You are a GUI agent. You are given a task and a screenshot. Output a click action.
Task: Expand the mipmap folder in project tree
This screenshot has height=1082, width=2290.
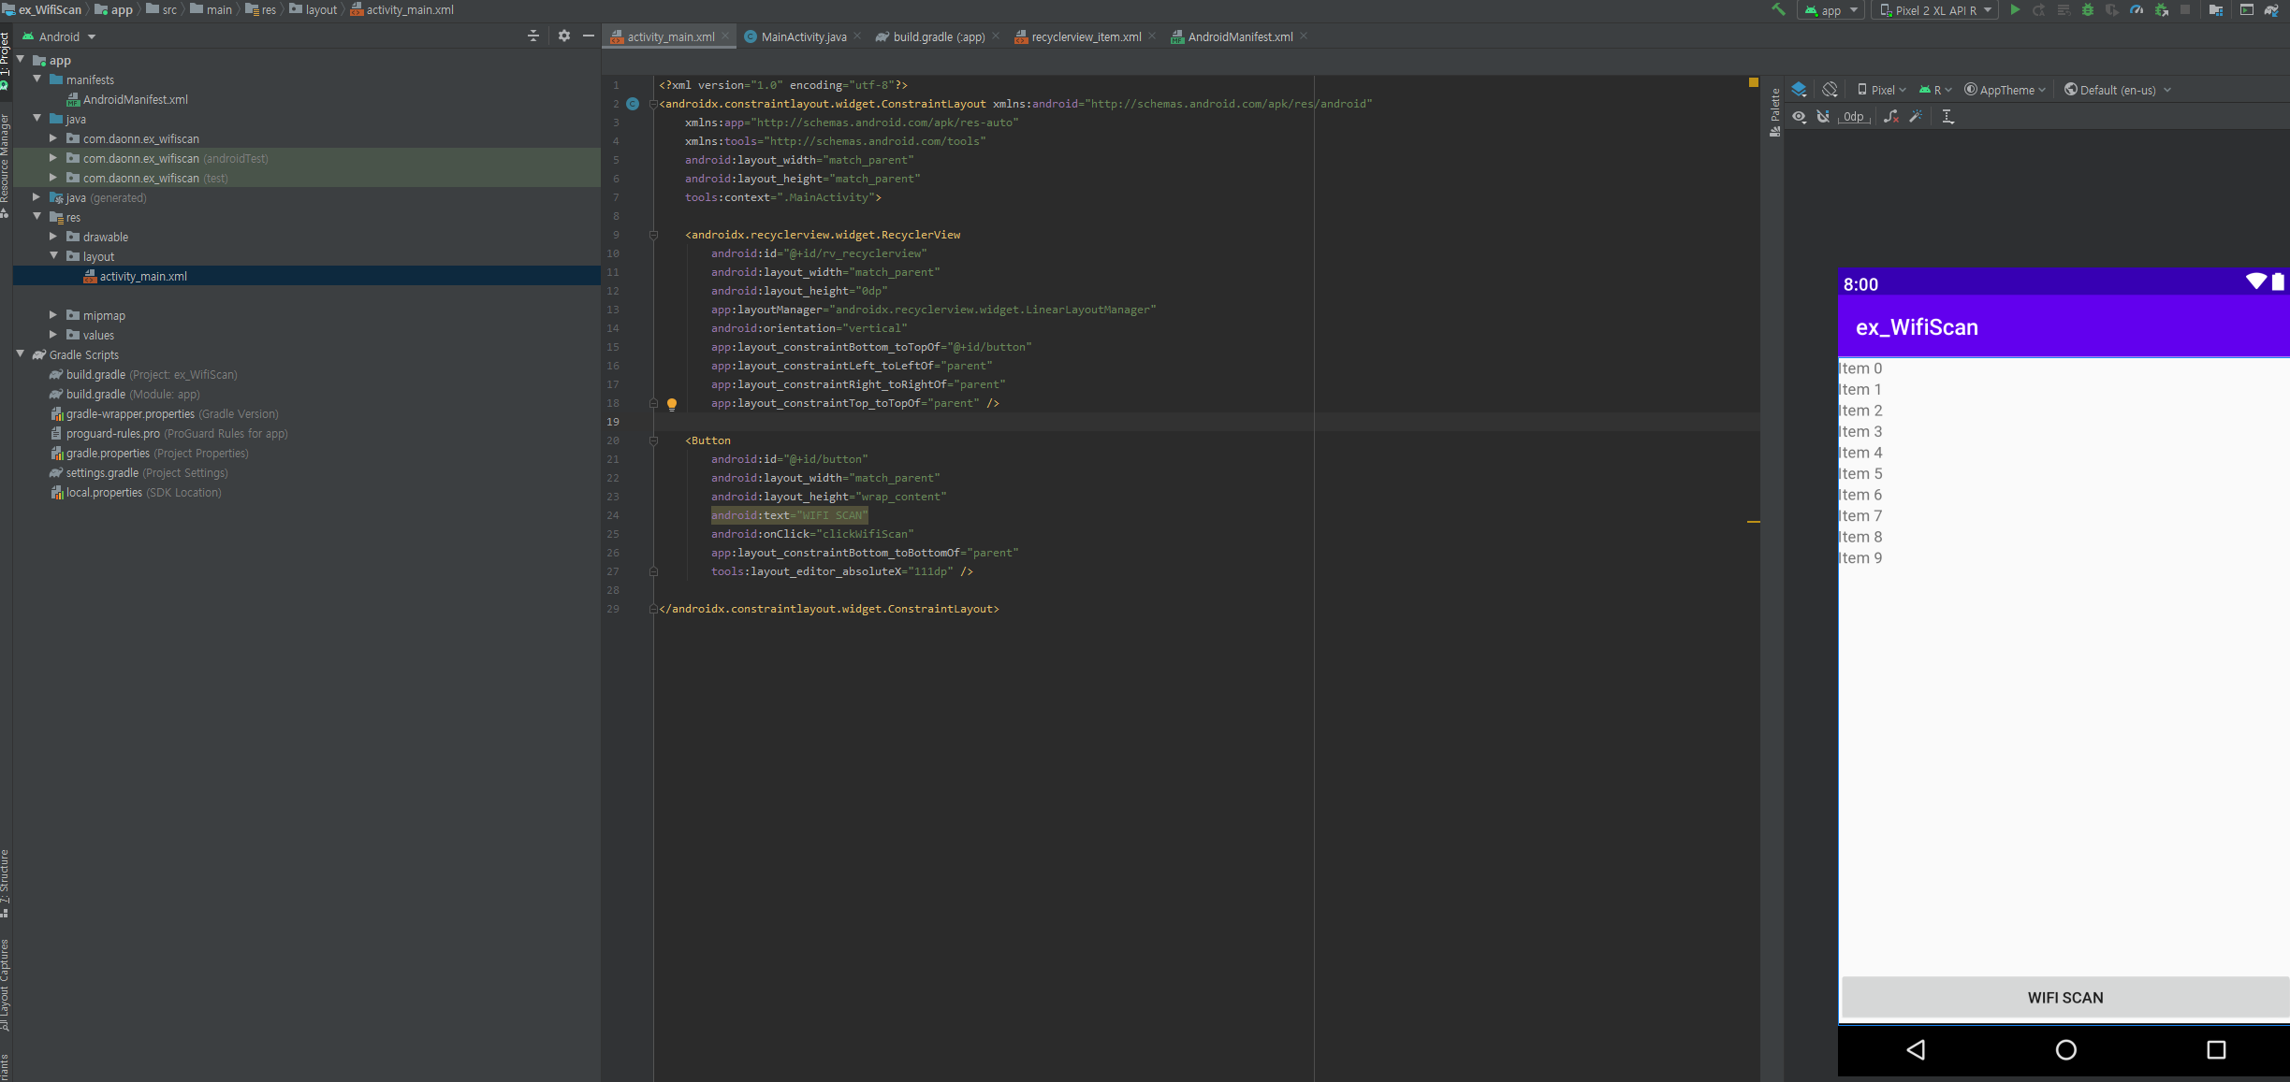tap(53, 315)
